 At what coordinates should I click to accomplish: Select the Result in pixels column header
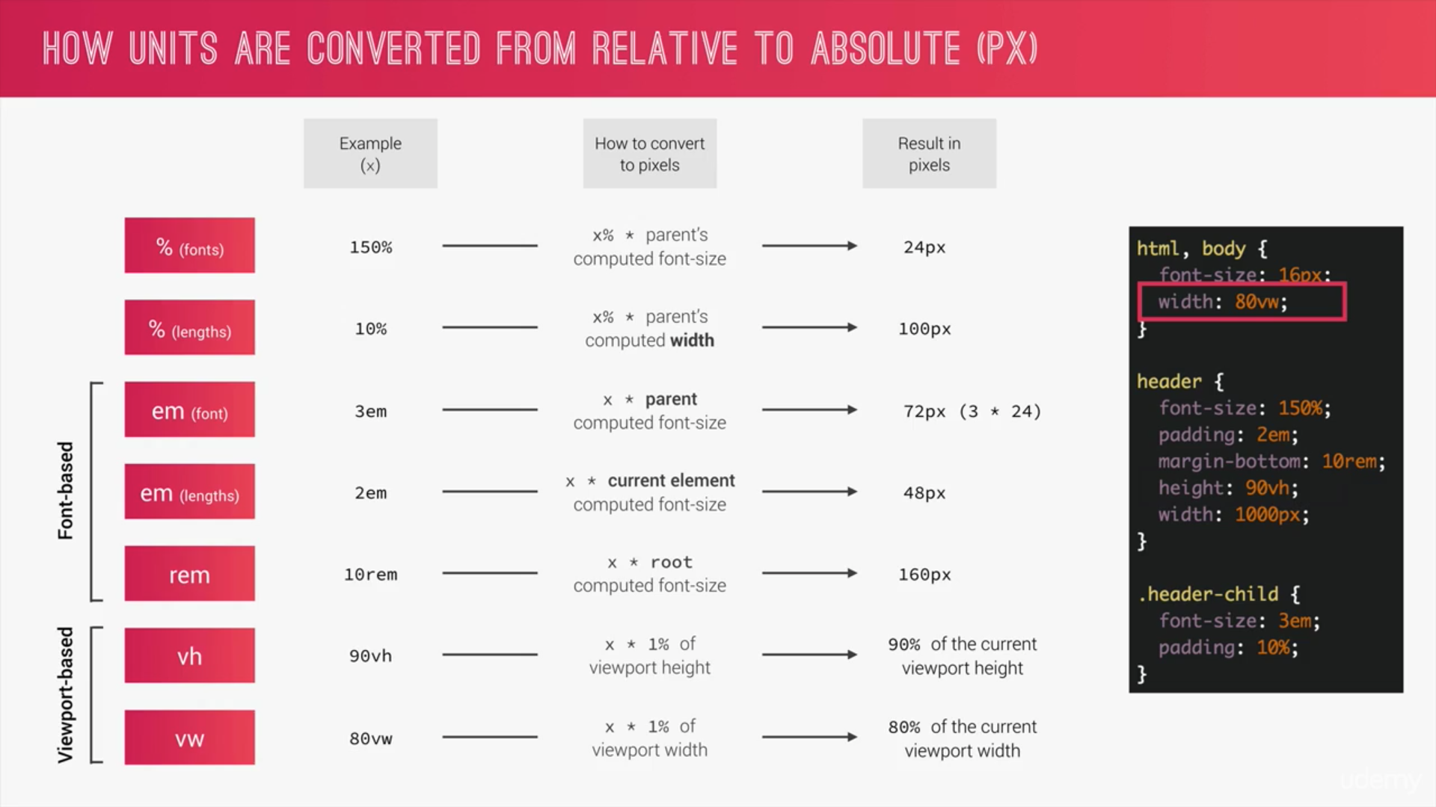tap(928, 155)
